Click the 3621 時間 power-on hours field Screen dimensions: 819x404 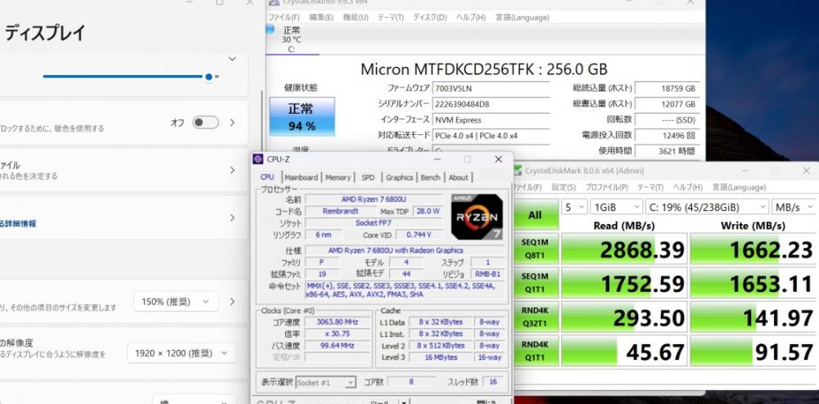coord(667,150)
